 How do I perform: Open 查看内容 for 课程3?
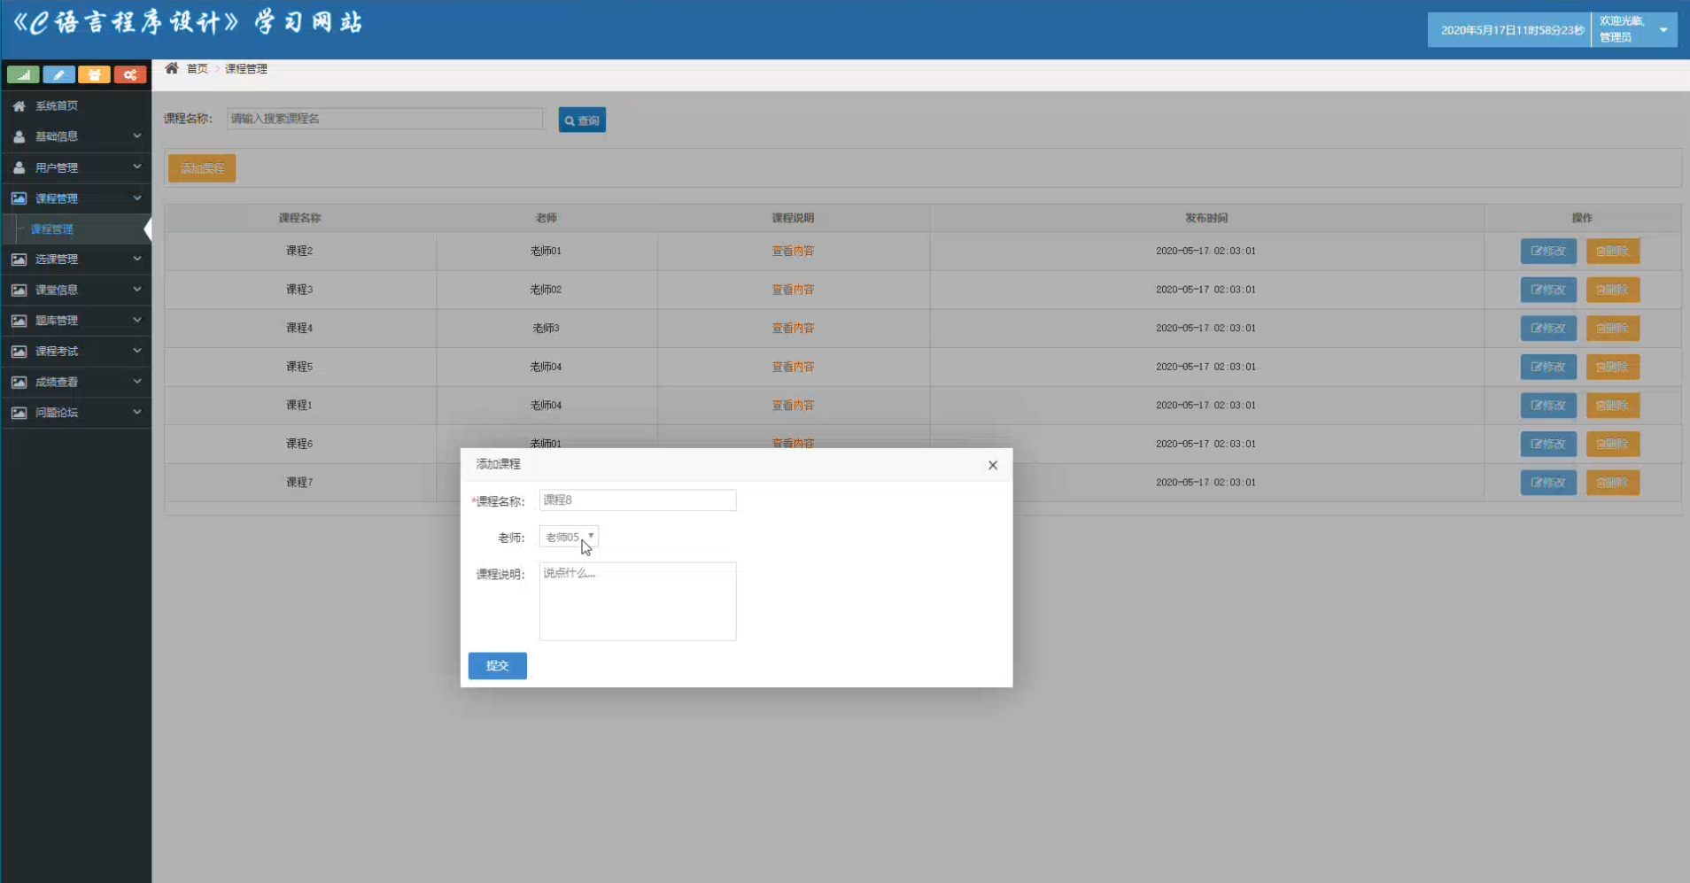pos(793,290)
